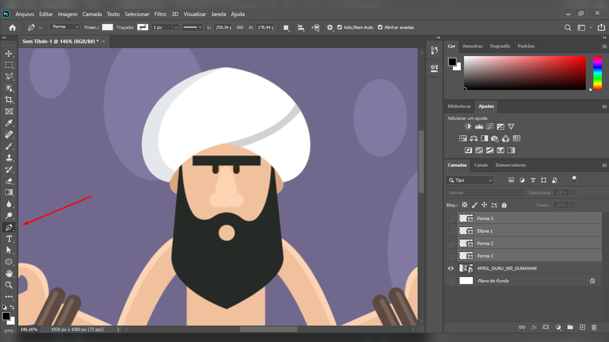Add Levels adjustment icon
This screenshot has width=609, height=342.
click(x=479, y=127)
